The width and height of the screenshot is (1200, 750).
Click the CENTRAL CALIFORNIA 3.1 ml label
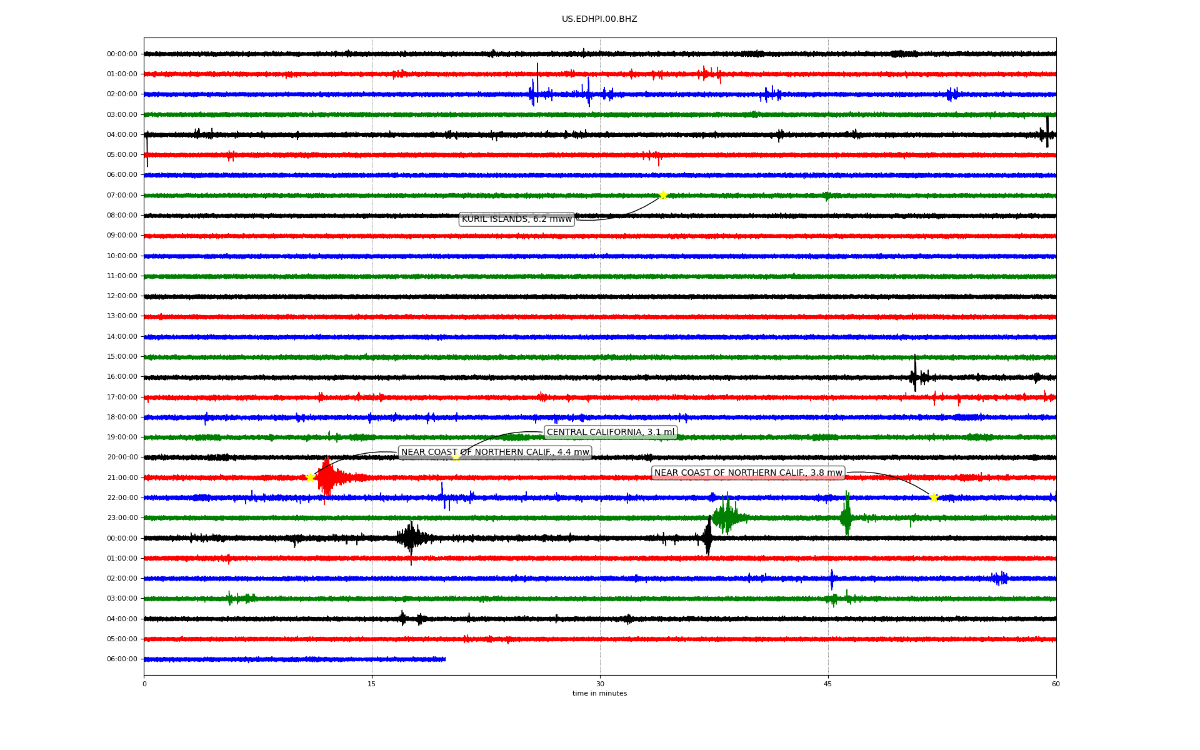pos(611,432)
